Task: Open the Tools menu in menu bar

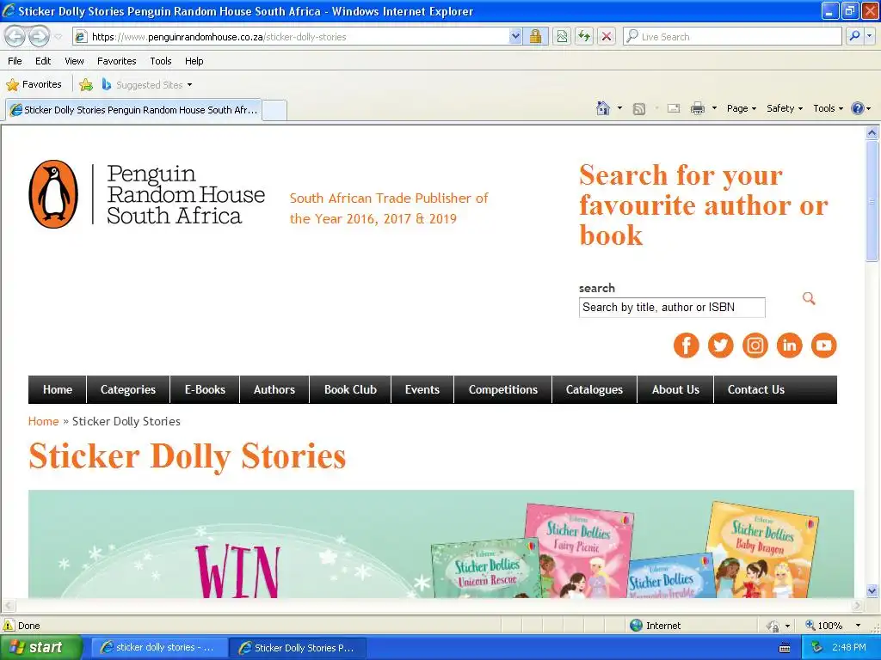Action: [161, 61]
